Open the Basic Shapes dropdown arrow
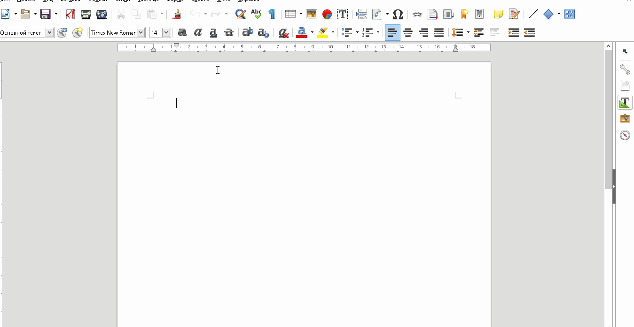The image size is (634, 327). tap(559, 14)
